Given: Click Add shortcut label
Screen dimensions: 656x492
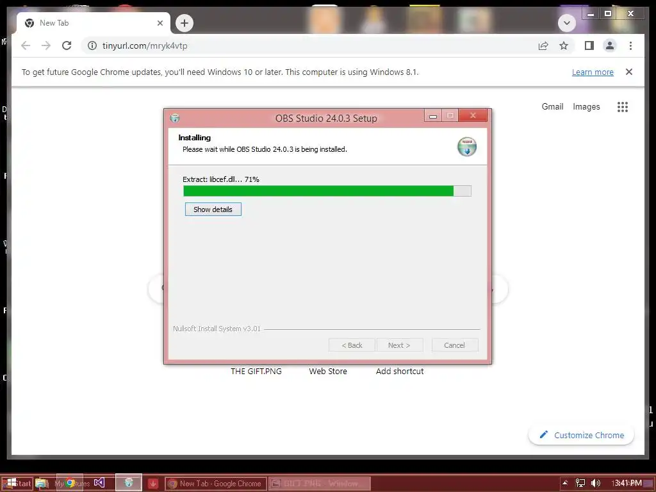Looking at the screenshot, I should (400, 371).
